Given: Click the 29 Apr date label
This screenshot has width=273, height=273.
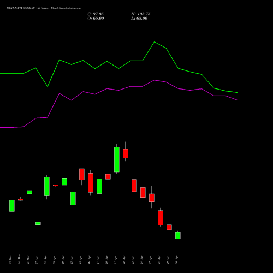Looking at the screenshot, I should click(x=168, y=260).
